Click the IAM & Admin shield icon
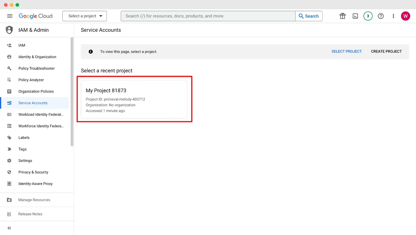This screenshot has width=416, height=235. coord(10,30)
